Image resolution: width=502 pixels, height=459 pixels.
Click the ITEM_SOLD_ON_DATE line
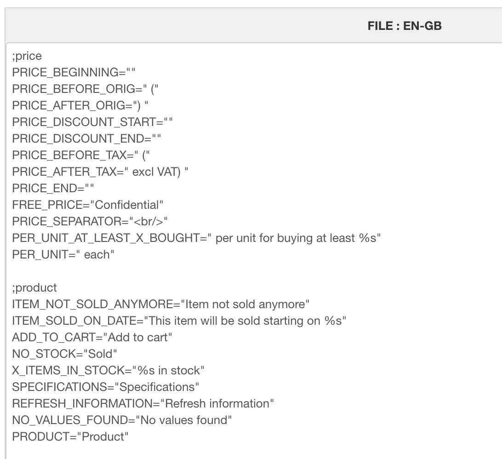179,321
